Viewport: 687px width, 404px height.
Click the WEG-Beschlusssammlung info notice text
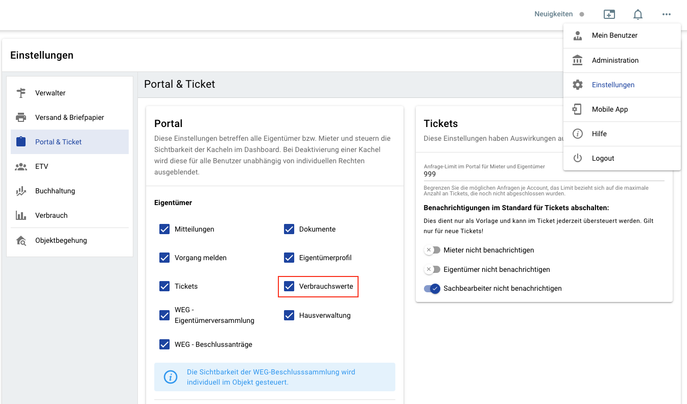click(x=271, y=377)
